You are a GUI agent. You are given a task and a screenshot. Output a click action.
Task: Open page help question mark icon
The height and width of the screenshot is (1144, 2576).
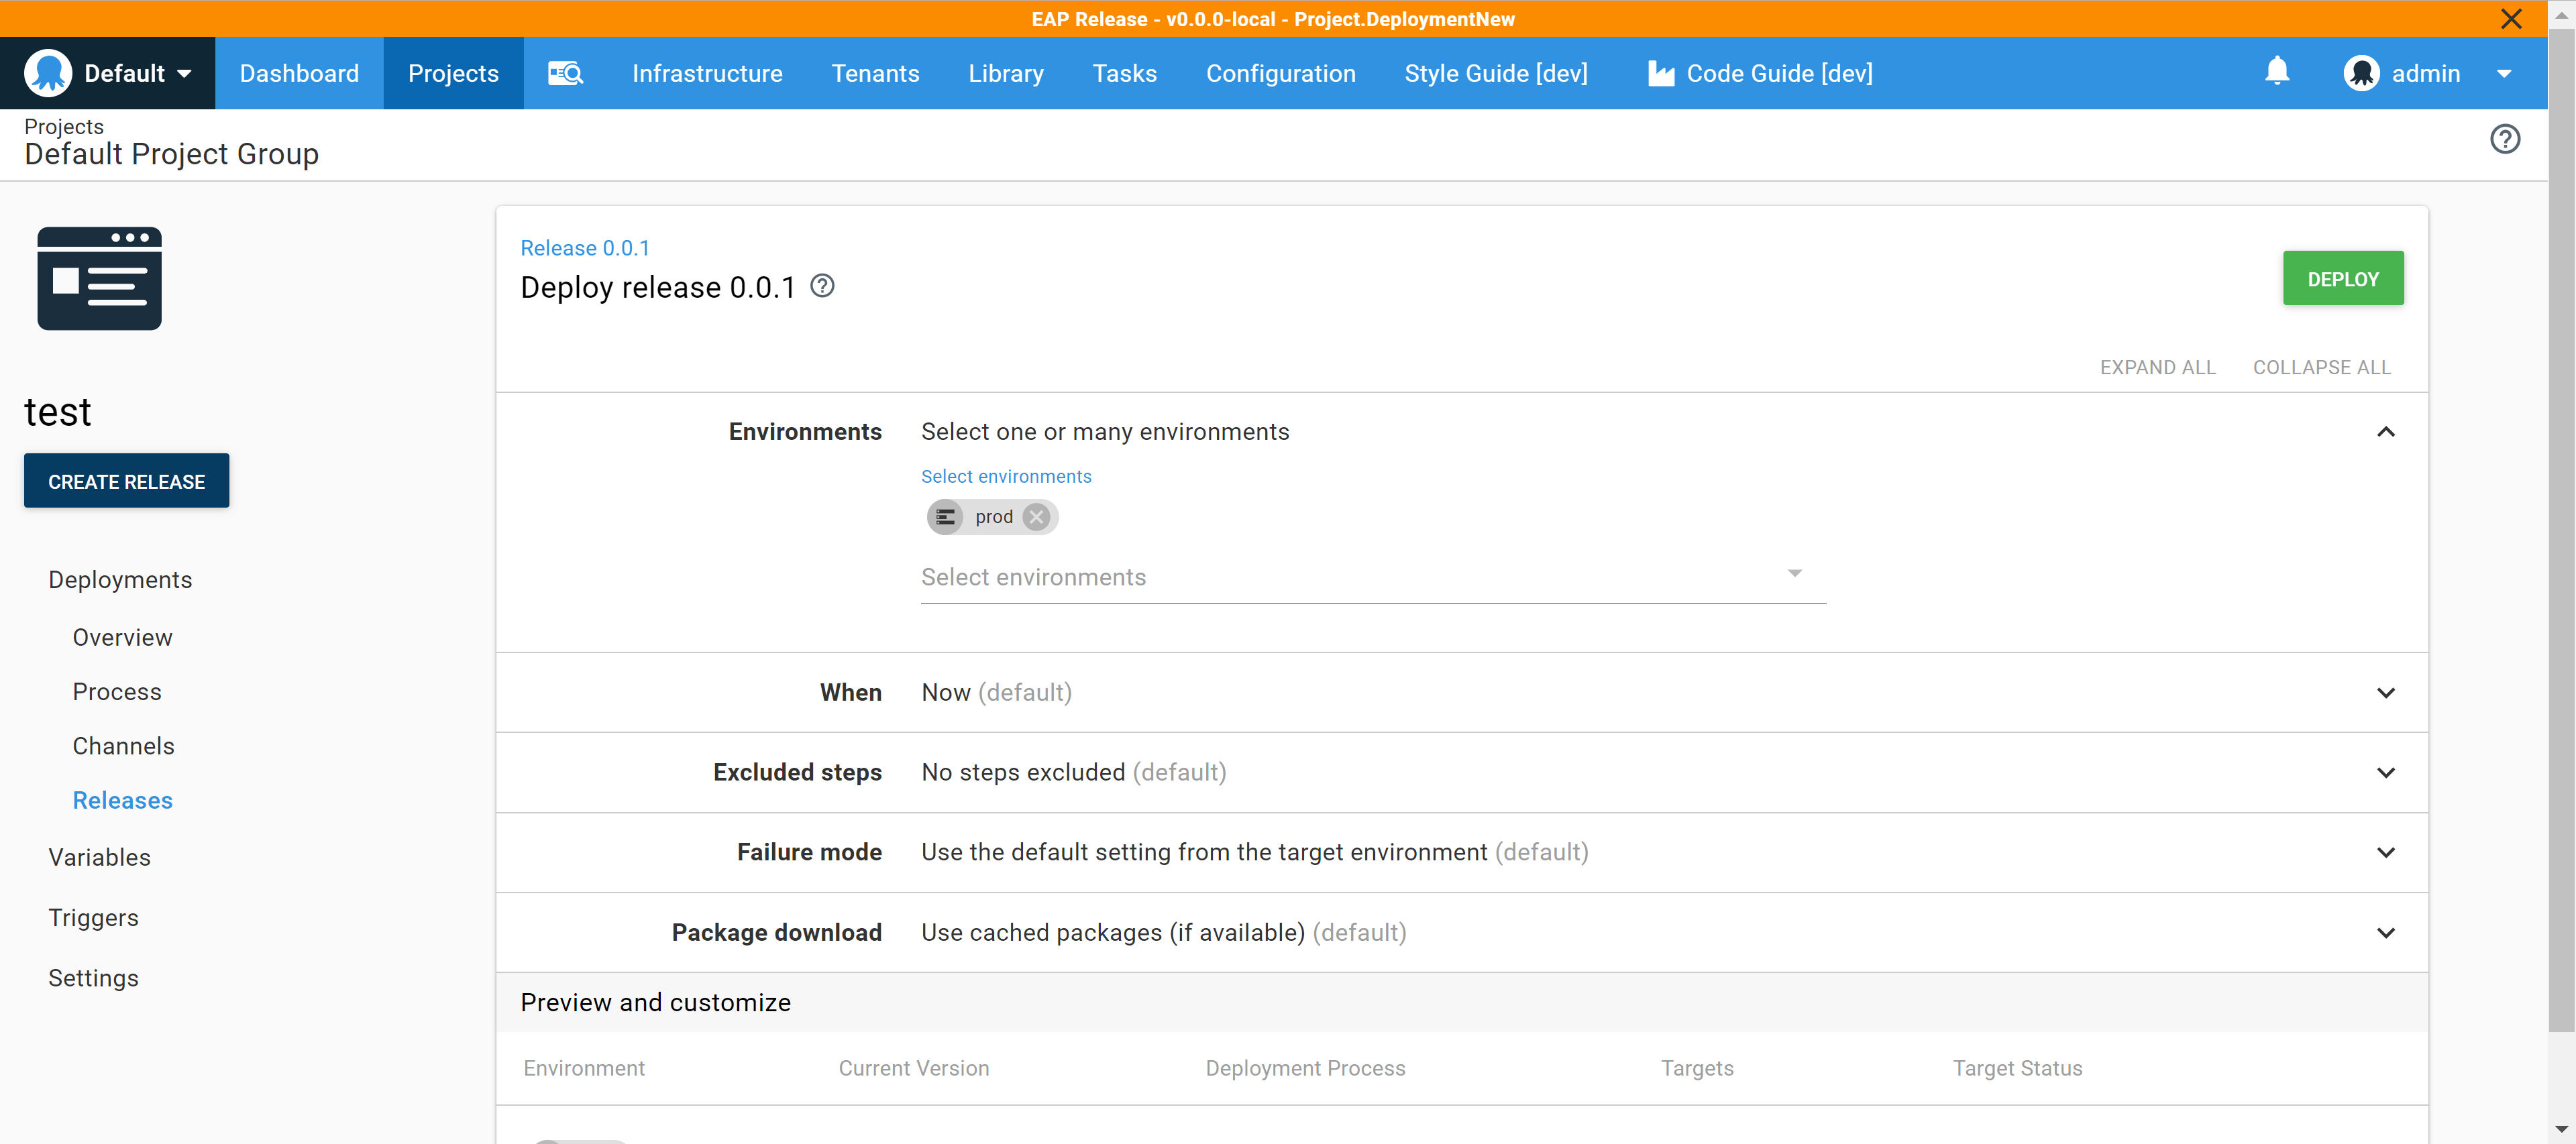coord(2504,139)
